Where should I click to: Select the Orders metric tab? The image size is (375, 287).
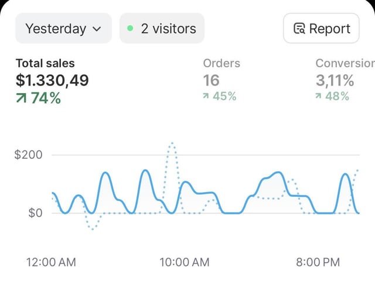pyautogui.click(x=221, y=63)
